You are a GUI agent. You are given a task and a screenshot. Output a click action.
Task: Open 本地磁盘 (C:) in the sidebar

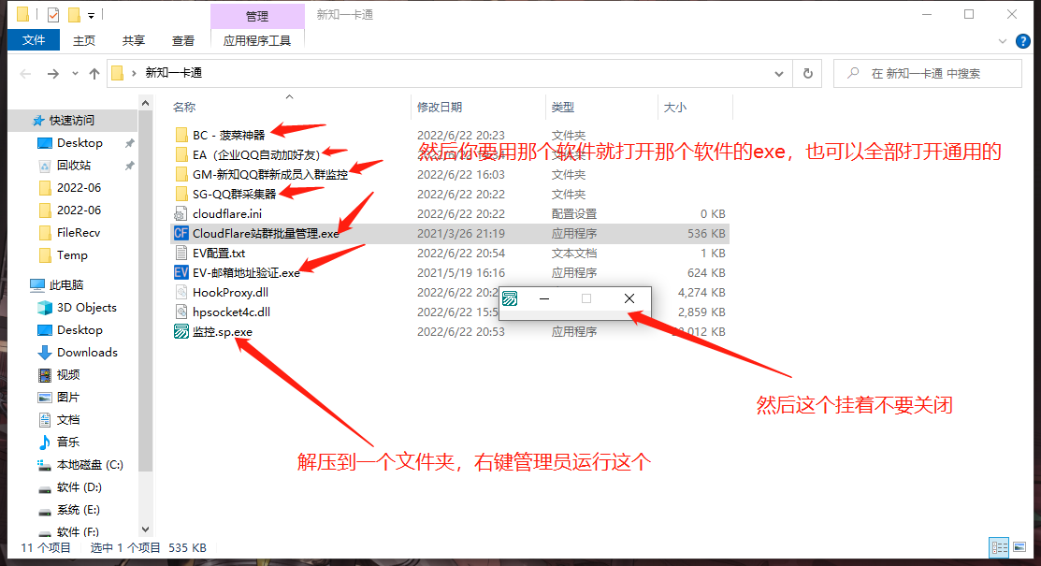coord(90,464)
